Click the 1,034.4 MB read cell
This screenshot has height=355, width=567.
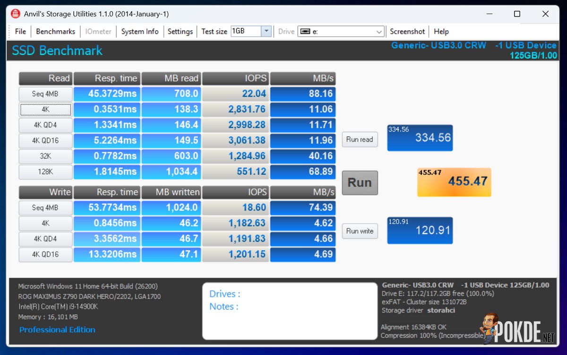pyautogui.click(x=171, y=172)
